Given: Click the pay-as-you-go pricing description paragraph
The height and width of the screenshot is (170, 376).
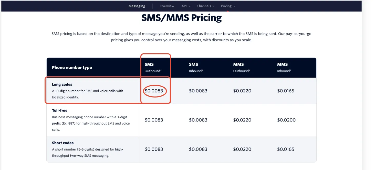Looking at the screenshot, I should 181,37.
